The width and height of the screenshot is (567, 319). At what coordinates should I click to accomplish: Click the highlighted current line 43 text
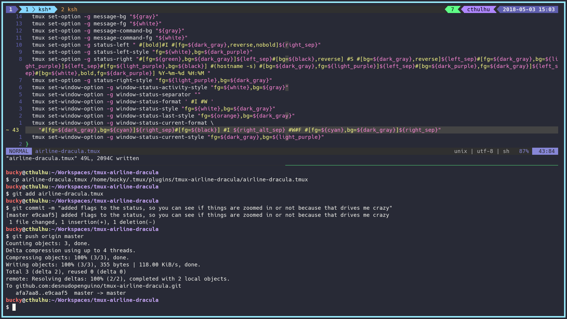click(x=239, y=130)
